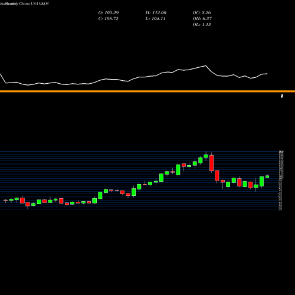Click the OH: 6.37 value
The image size is (295, 295).
tap(202, 19)
